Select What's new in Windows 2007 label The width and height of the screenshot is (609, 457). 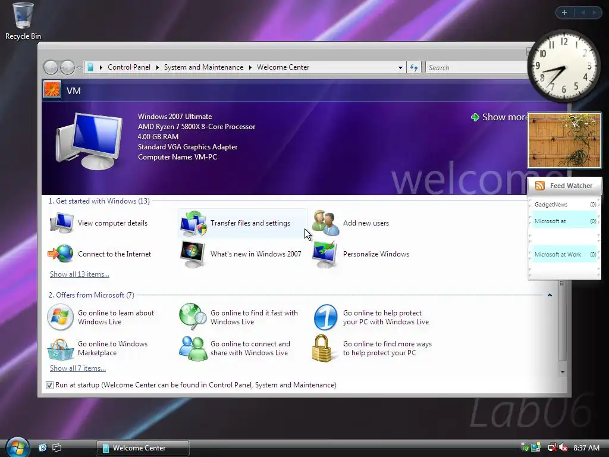(x=256, y=253)
